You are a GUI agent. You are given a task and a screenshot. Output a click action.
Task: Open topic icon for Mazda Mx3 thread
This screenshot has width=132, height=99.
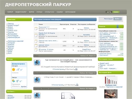coord(36,35)
